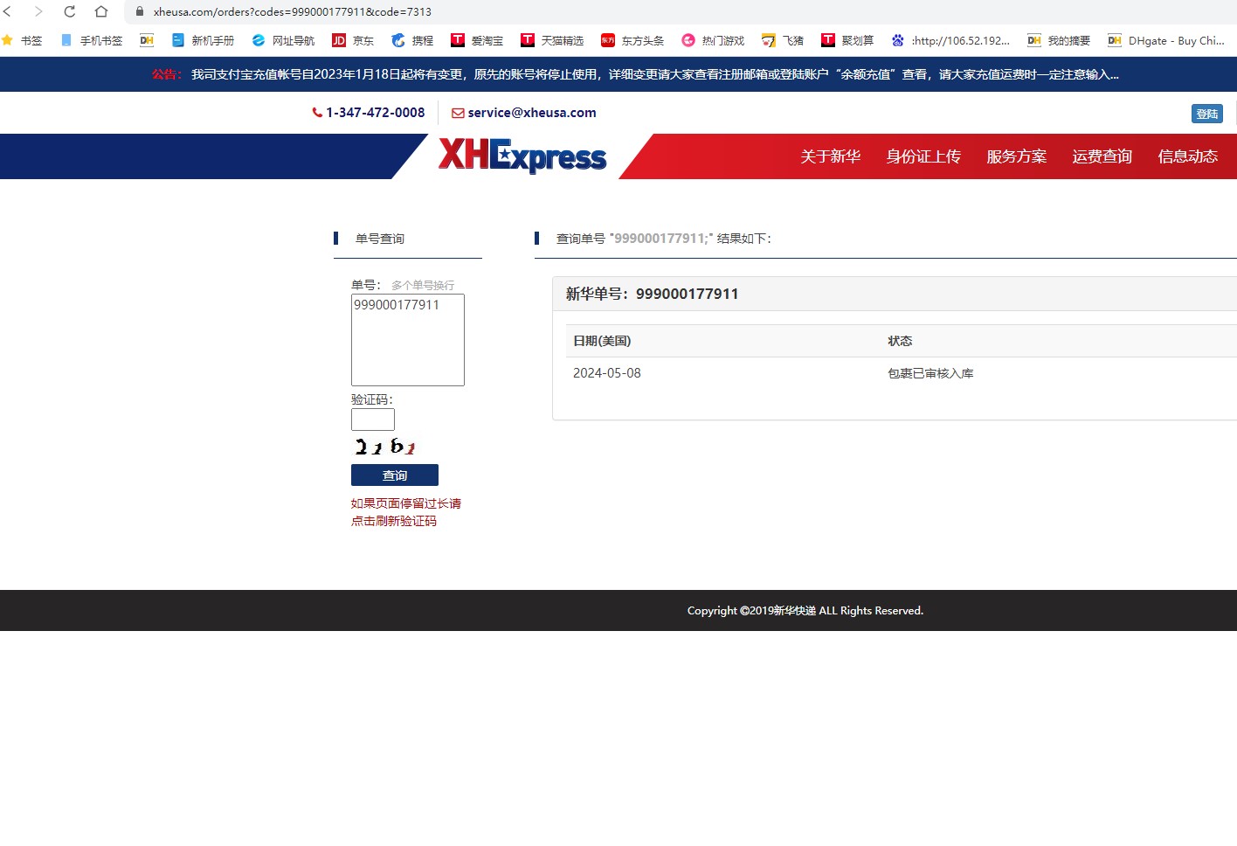
Task: Open the 携程 bookmark
Action: 412,40
